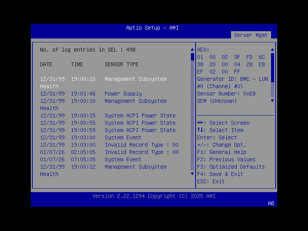Click the up arrow on the HEX panel
Screen dimensions: 308x231
pos(272,49)
